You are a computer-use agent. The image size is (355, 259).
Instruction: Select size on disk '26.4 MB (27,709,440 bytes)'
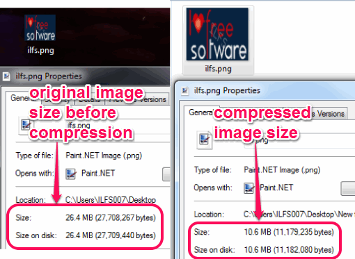pos(111,235)
